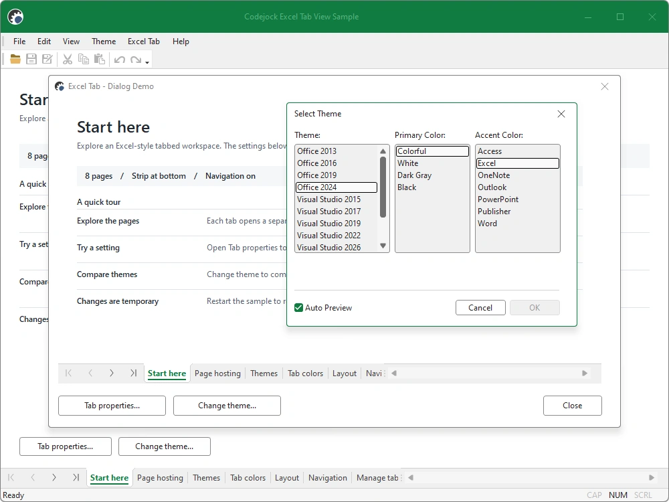Open the Help menu
Viewport: 669px width, 502px height.
181,41
